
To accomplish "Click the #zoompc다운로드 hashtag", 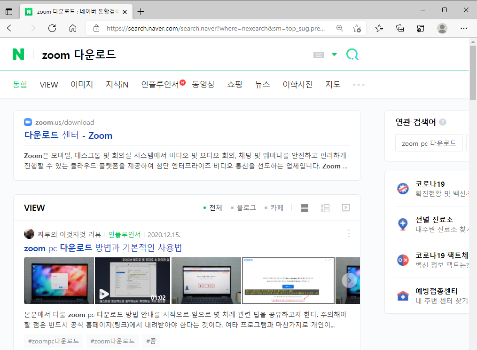I will 54,341.
